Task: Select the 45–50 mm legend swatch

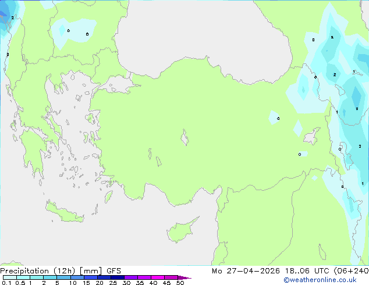Action: click(x=171, y=277)
